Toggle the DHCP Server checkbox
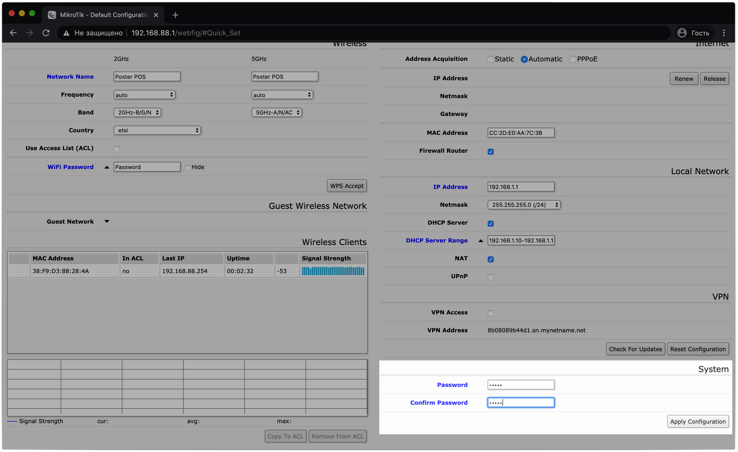The height and width of the screenshot is (452, 738). (x=491, y=222)
